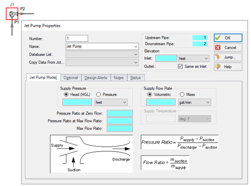251x186 pixels.
Task: Click the Pressure Ratio at Zero Flow field
Action: [x=119, y=113]
